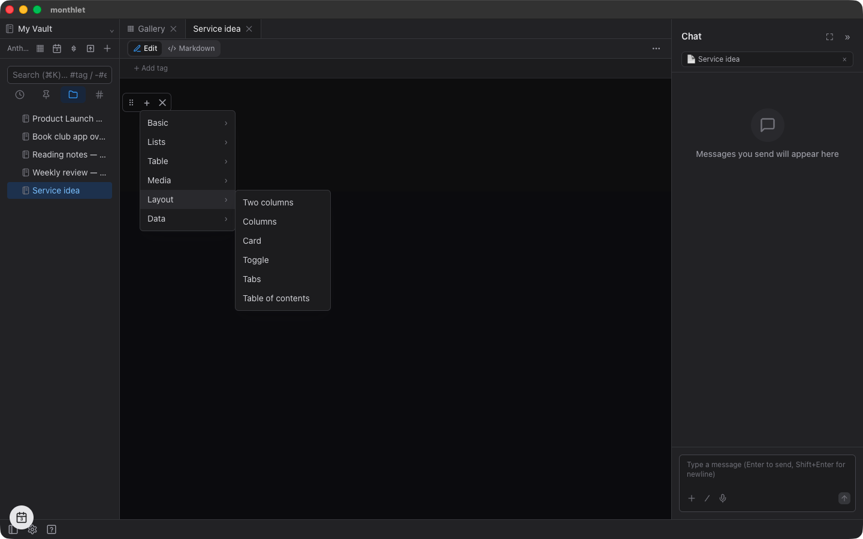Select Two columns layout option

(x=283, y=202)
